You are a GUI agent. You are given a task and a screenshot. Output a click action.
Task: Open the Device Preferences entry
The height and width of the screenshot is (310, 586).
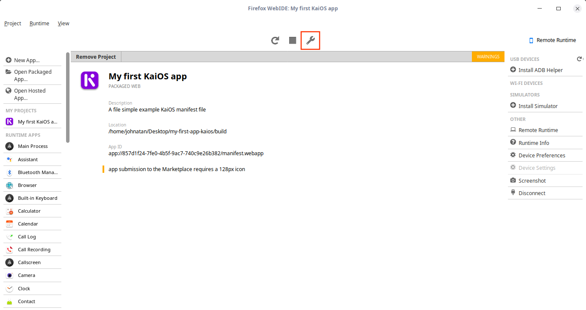tap(545, 155)
